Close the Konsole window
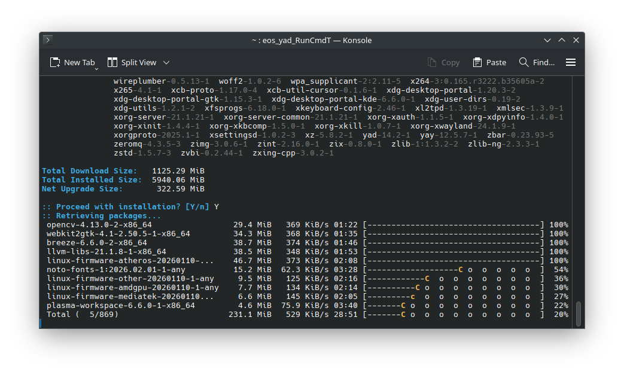 (x=576, y=40)
